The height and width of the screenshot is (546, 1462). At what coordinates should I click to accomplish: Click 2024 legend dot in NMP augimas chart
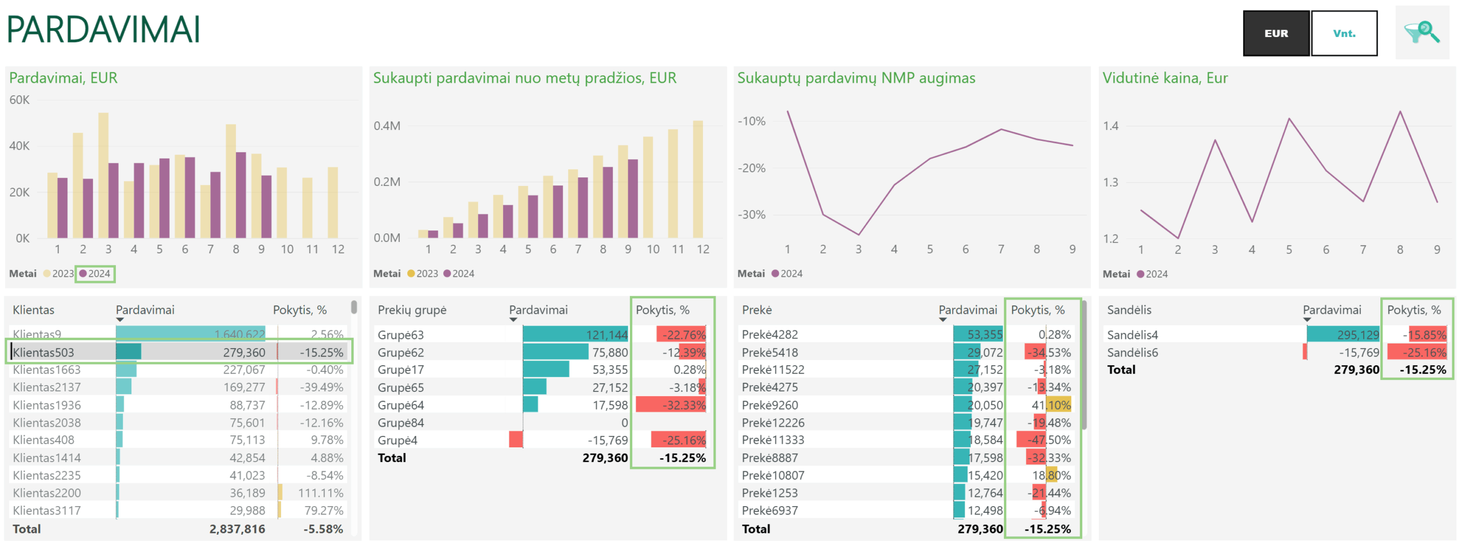(775, 274)
